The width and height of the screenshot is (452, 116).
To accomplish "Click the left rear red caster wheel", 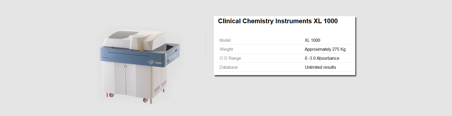I will click(x=111, y=95).
